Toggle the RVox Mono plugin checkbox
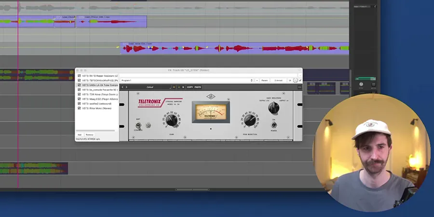 (x=79, y=108)
